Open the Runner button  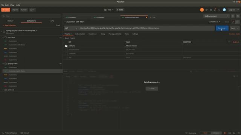[24, 10]
